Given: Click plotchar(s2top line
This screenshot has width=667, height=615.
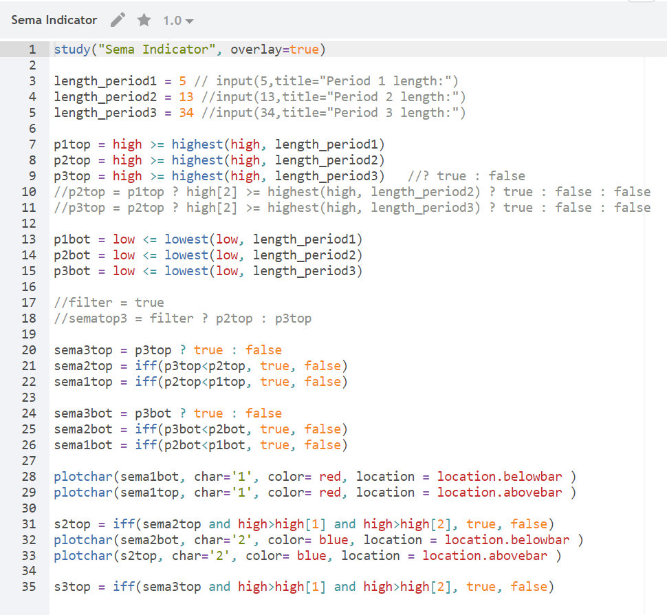Looking at the screenshot, I should point(308,555).
